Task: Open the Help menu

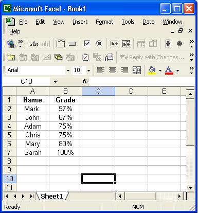Action: coord(15,31)
